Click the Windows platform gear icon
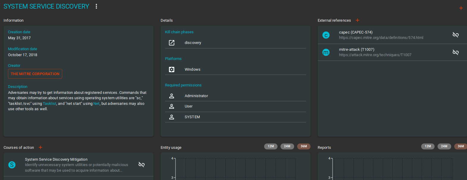 coord(172,70)
